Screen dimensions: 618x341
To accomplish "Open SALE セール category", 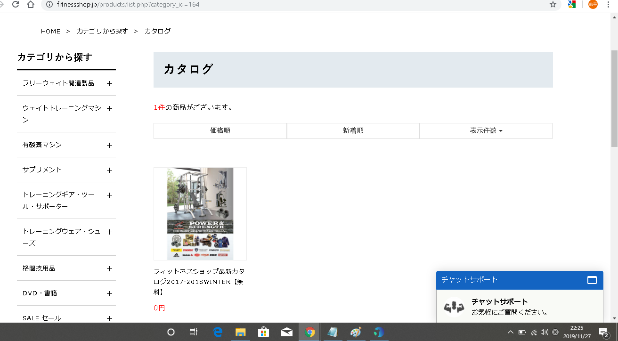I will tap(41, 318).
